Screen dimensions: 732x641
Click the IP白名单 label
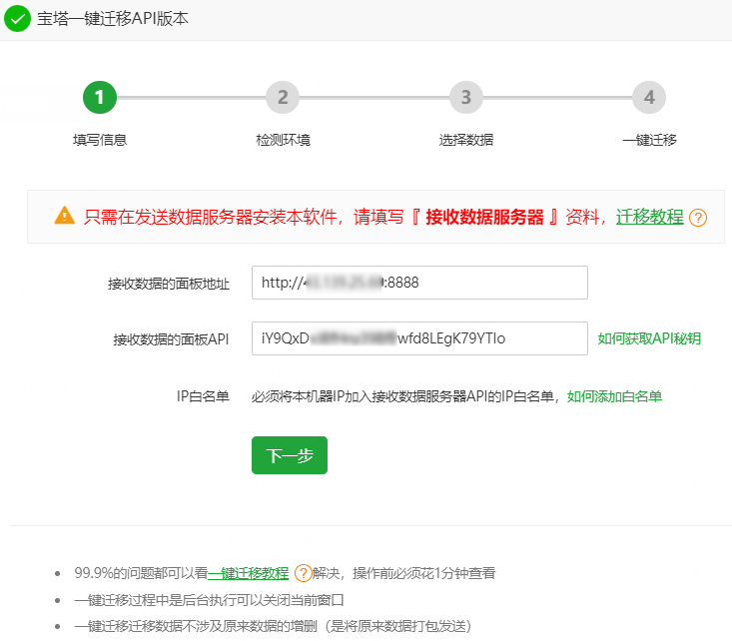click(x=203, y=396)
